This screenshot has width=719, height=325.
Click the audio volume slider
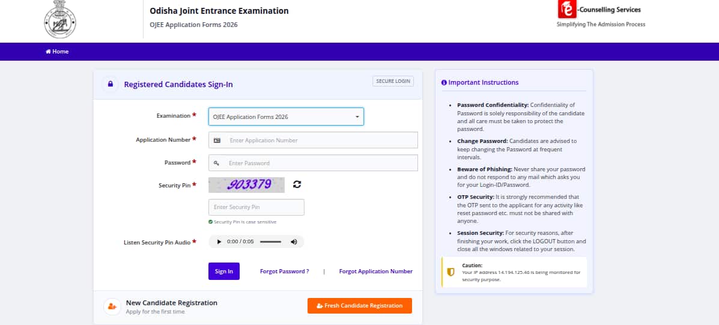click(270, 241)
